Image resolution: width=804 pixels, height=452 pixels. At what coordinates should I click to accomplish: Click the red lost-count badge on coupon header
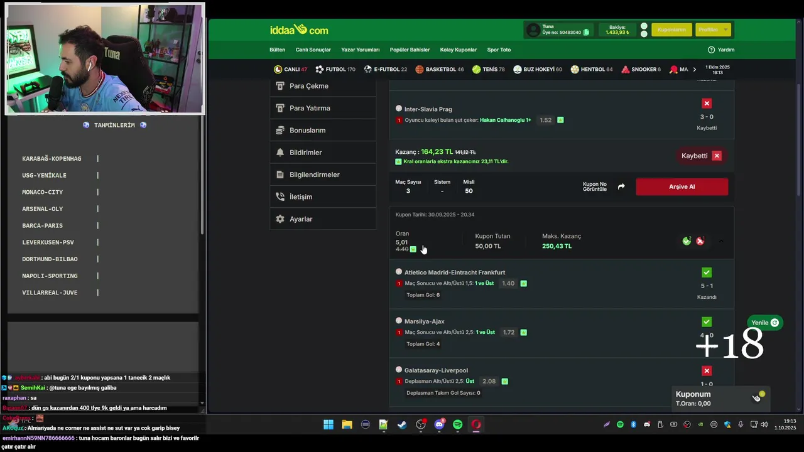tap(700, 241)
